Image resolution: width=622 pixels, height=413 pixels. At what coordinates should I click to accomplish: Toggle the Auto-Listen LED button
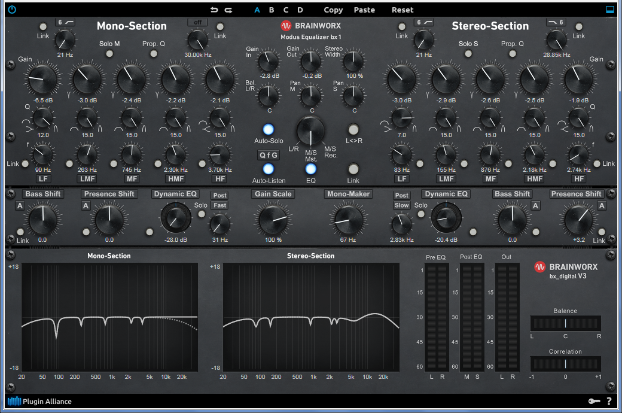pyautogui.click(x=269, y=169)
